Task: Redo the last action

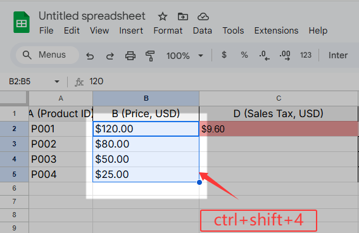Action: coord(110,56)
